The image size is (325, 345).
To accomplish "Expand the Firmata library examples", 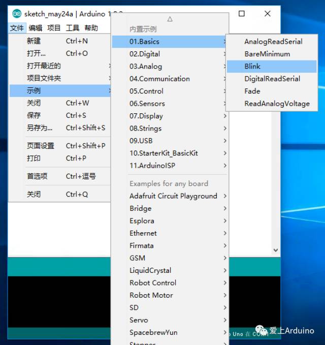I will click(x=170, y=245).
